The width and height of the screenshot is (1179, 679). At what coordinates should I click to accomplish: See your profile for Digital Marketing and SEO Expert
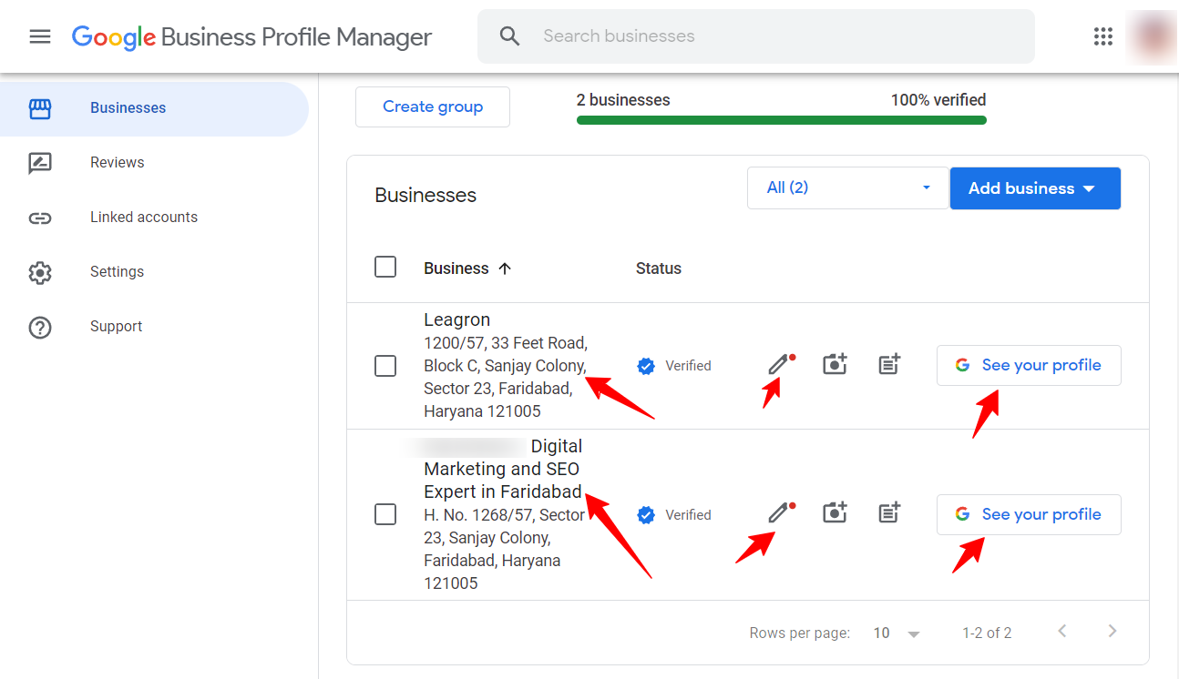pos(1029,514)
